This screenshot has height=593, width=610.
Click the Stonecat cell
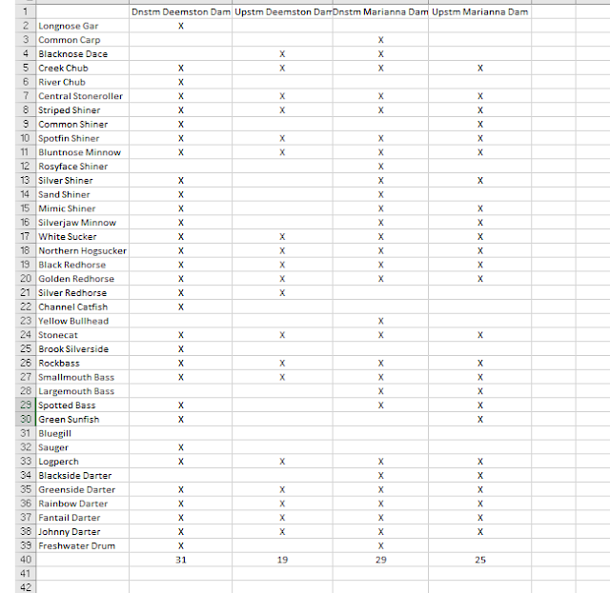point(83,335)
